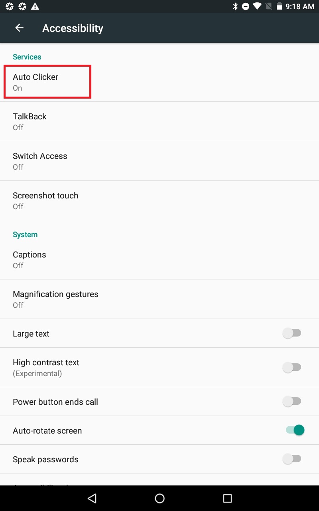
Task: Tap the Wi-Fi signal status icon
Action: [x=257, y=6]
